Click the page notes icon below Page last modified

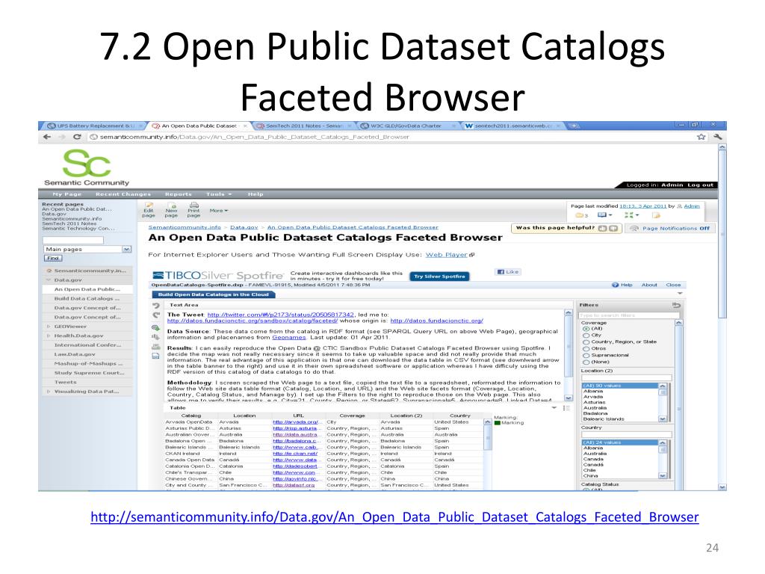click(x=656, y=215)
